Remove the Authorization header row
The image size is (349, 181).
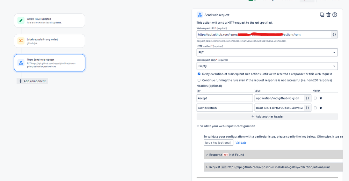321,108
